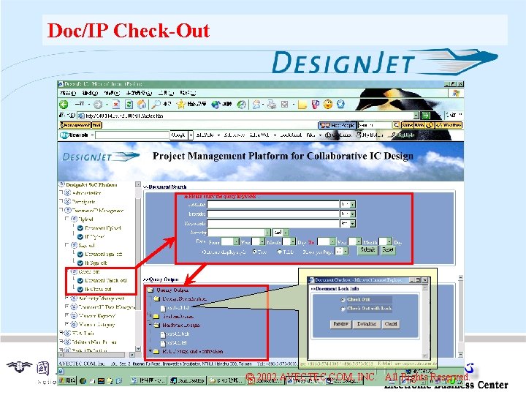The height and width of the screenshot is (395, 526).
Task: Open the second menu in browser menu bar
Action: (90, 93)
